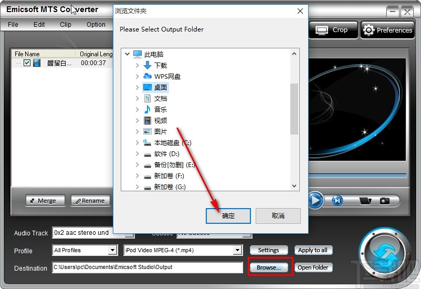This screenshot has height=289, width=421.
Task: Expand the 音乐 folder node
Action: 137,109
